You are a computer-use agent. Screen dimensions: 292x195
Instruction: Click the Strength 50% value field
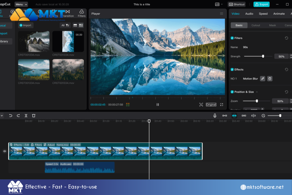click(x=281, y=56)
